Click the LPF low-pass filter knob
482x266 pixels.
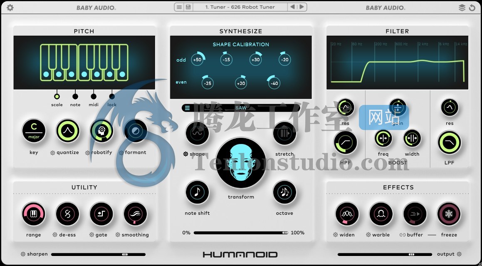(x=450, y=143)
